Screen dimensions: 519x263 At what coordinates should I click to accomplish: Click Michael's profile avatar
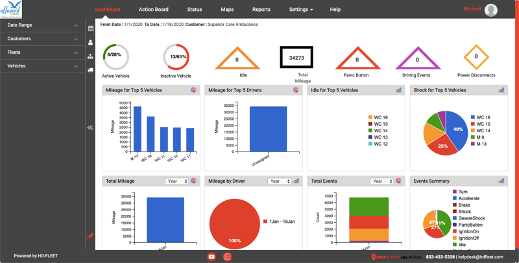[x=491, y=10]
